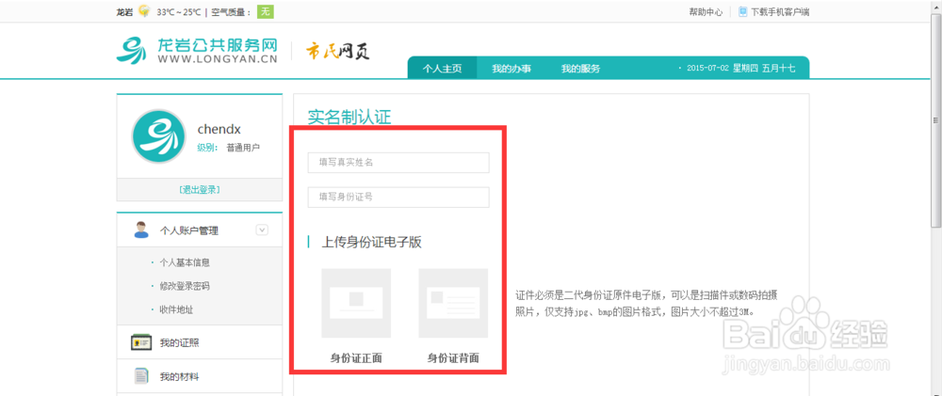Click the 个人账户管理 person icon
This screenshot has height=396, width=942.
click(x=141, y=230)
